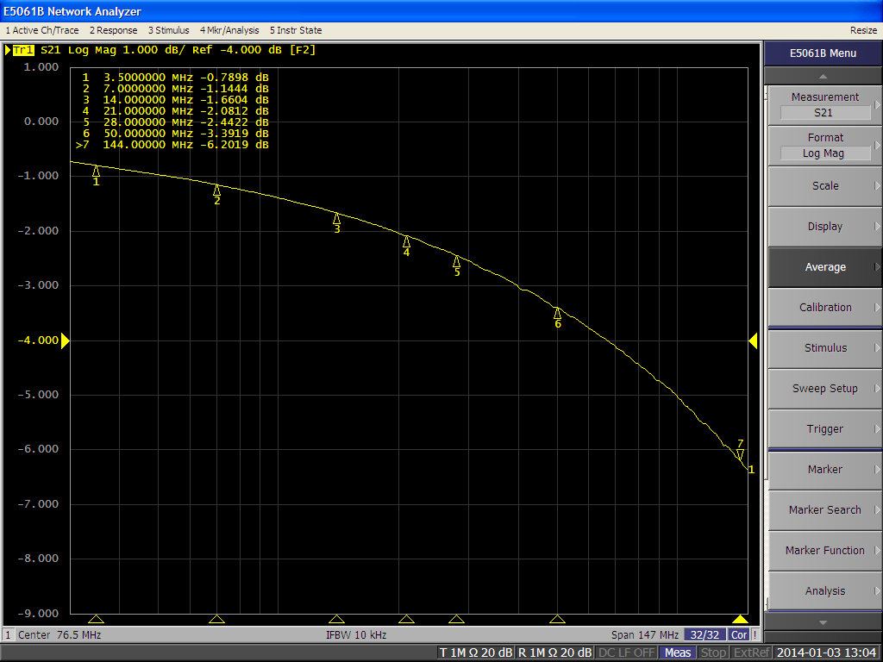Open the Analysis softkey submenu
This screenshot has width=883, height=662.
pyautogui.click(x=825, y=591)
